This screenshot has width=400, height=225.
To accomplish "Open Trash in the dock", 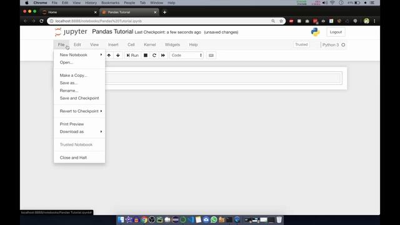I will (x=279, y=219).
